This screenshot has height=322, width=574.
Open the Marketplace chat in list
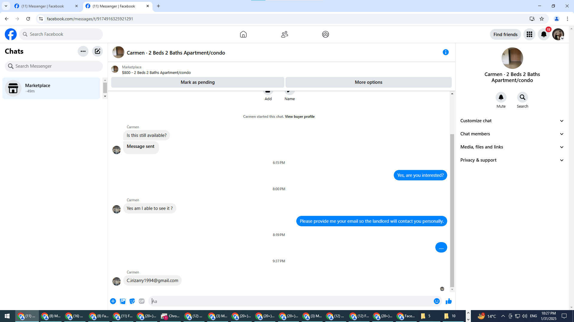click(51, 88)
